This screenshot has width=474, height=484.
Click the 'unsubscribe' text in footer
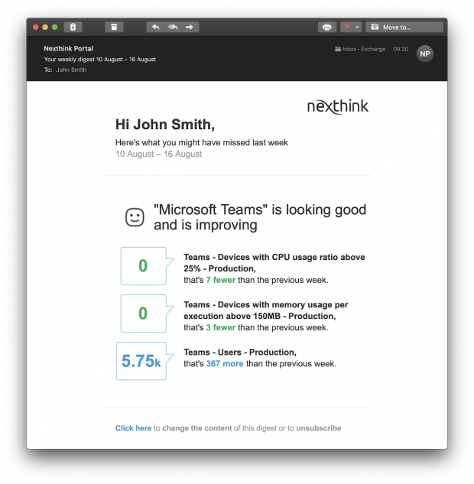[x=319, y=428]
